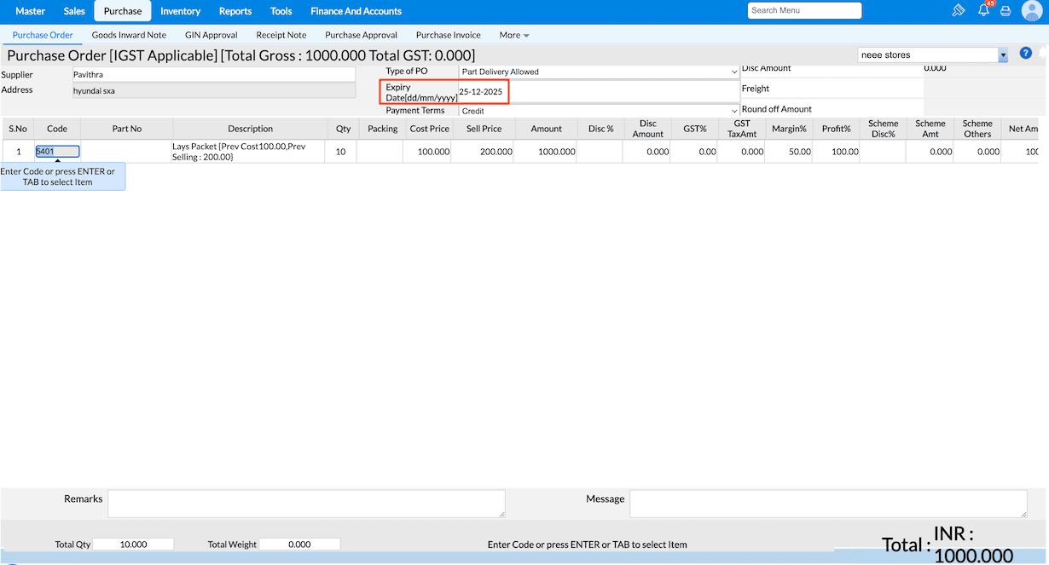Switch to the Goods Inward Note tab
The height and width of the screenshot is (565, 1049).
point(129,35)
